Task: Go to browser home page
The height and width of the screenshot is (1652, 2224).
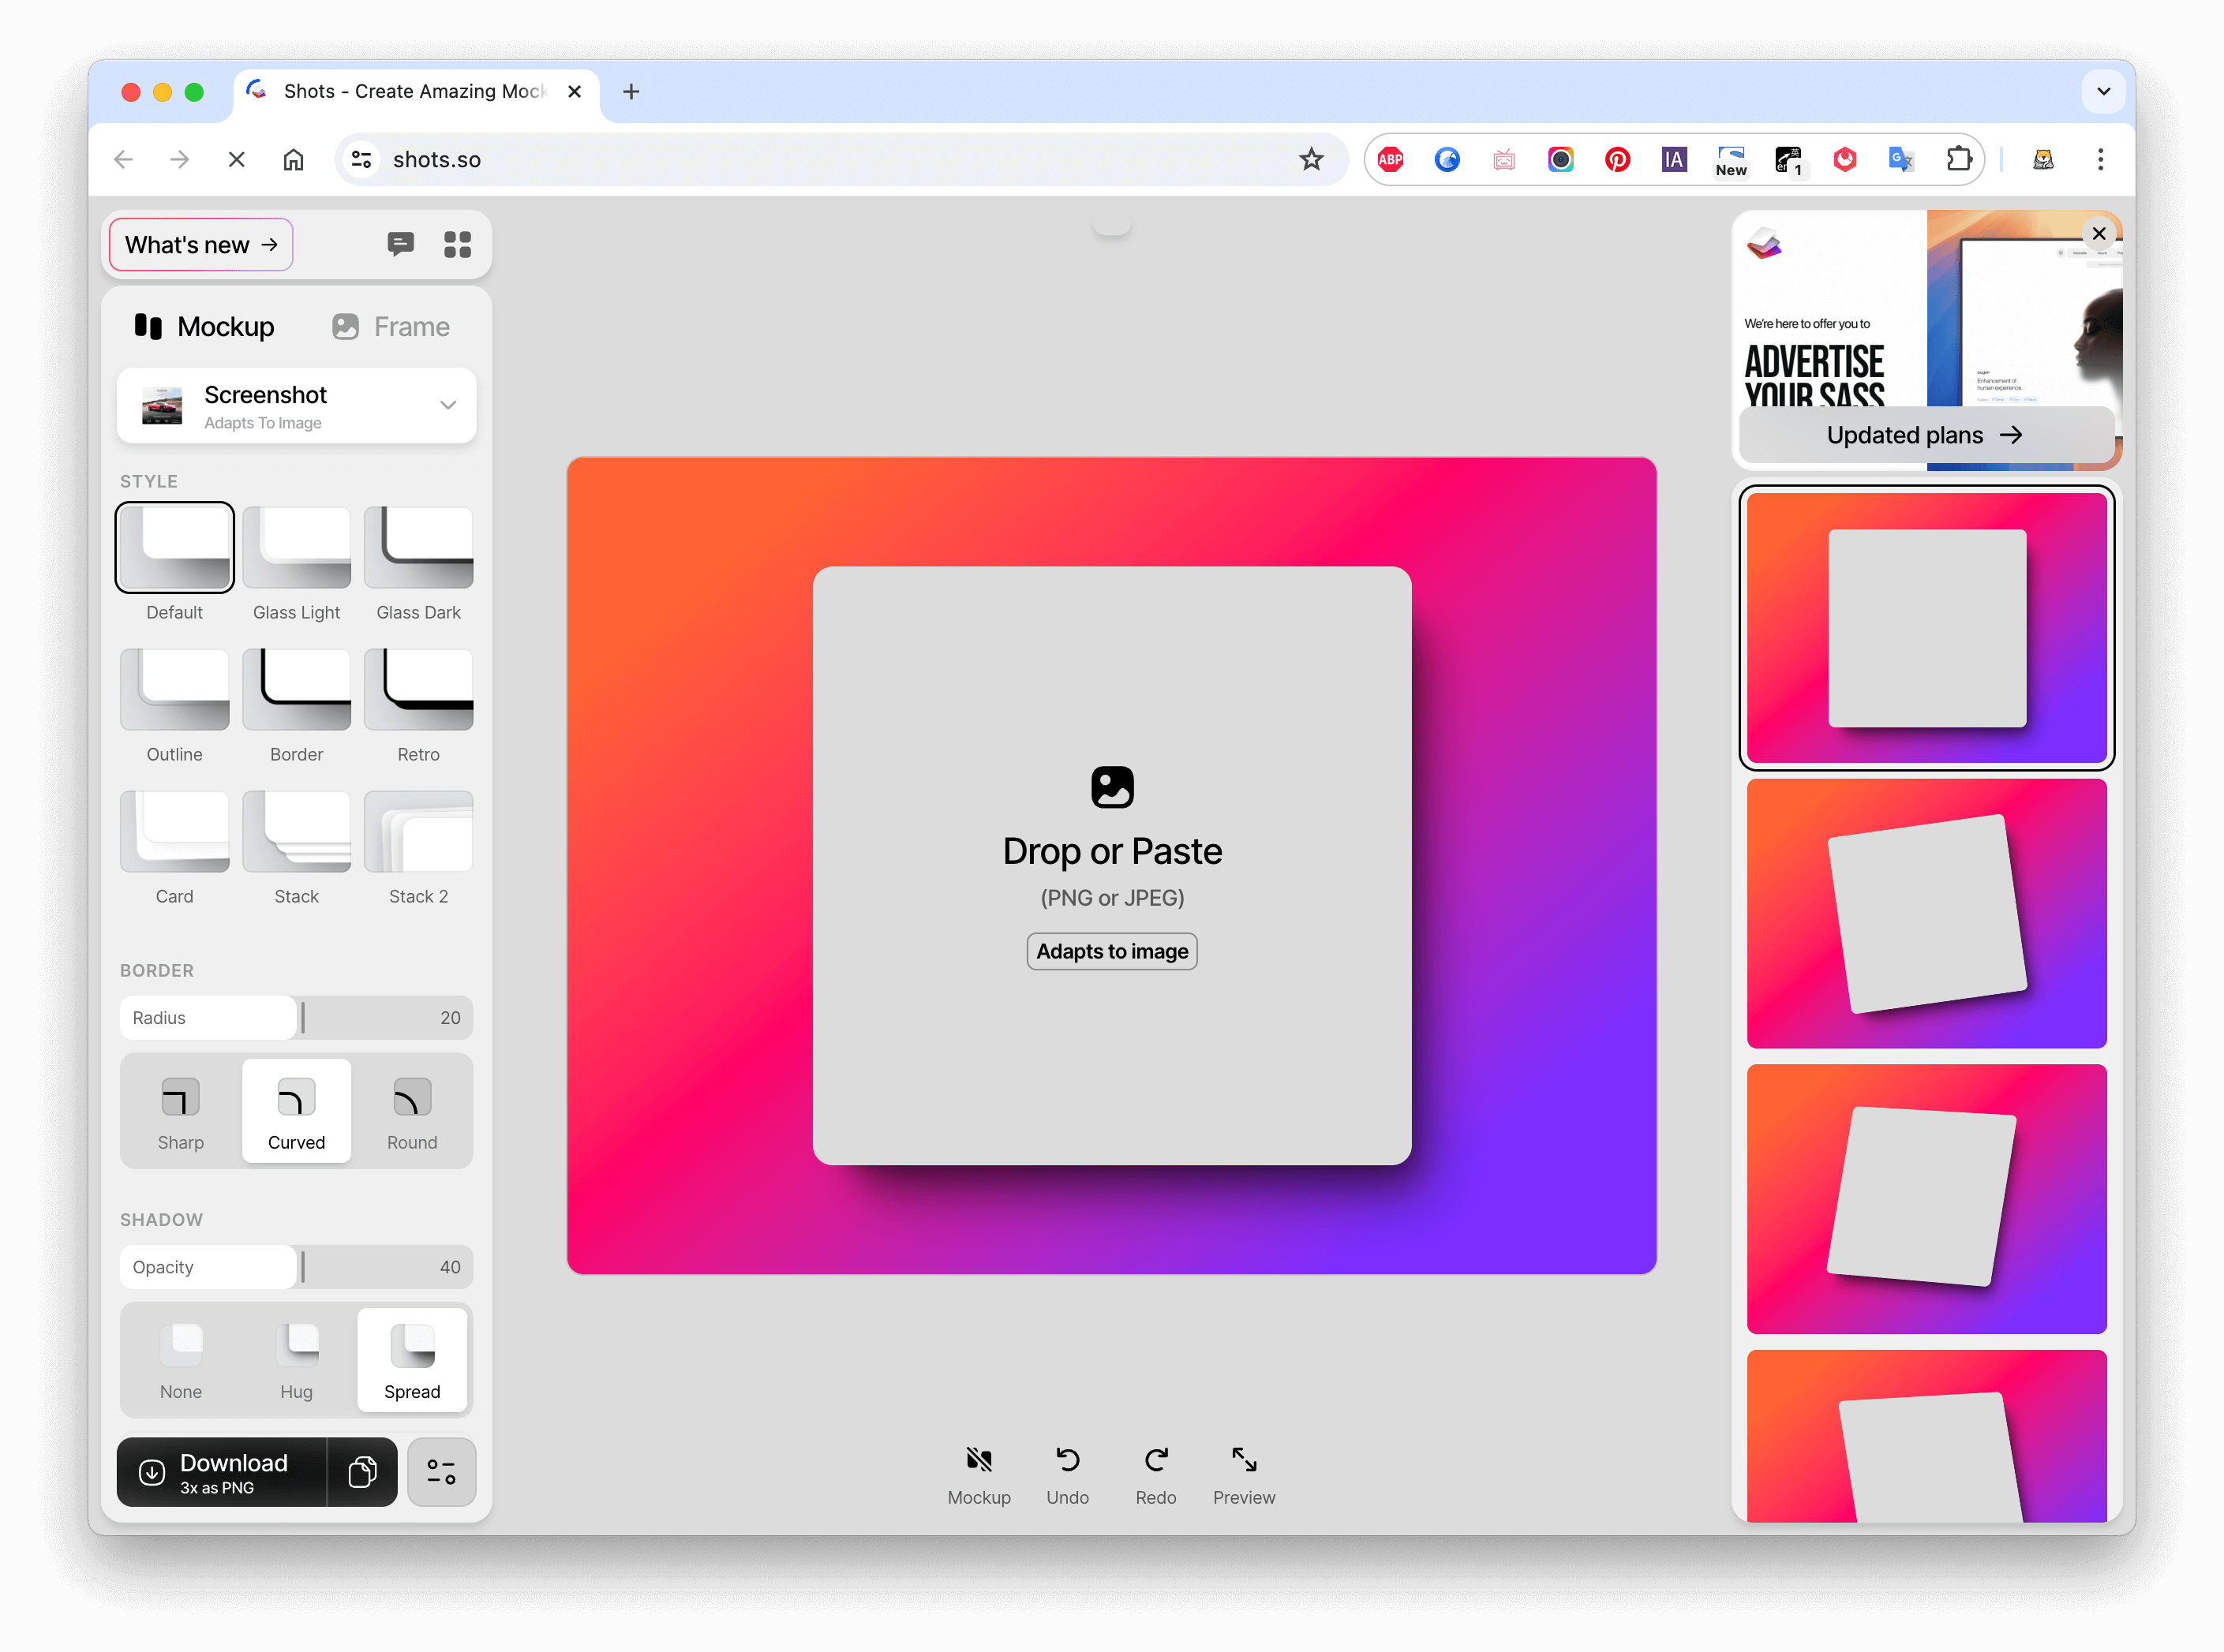Action: (293, 159)
